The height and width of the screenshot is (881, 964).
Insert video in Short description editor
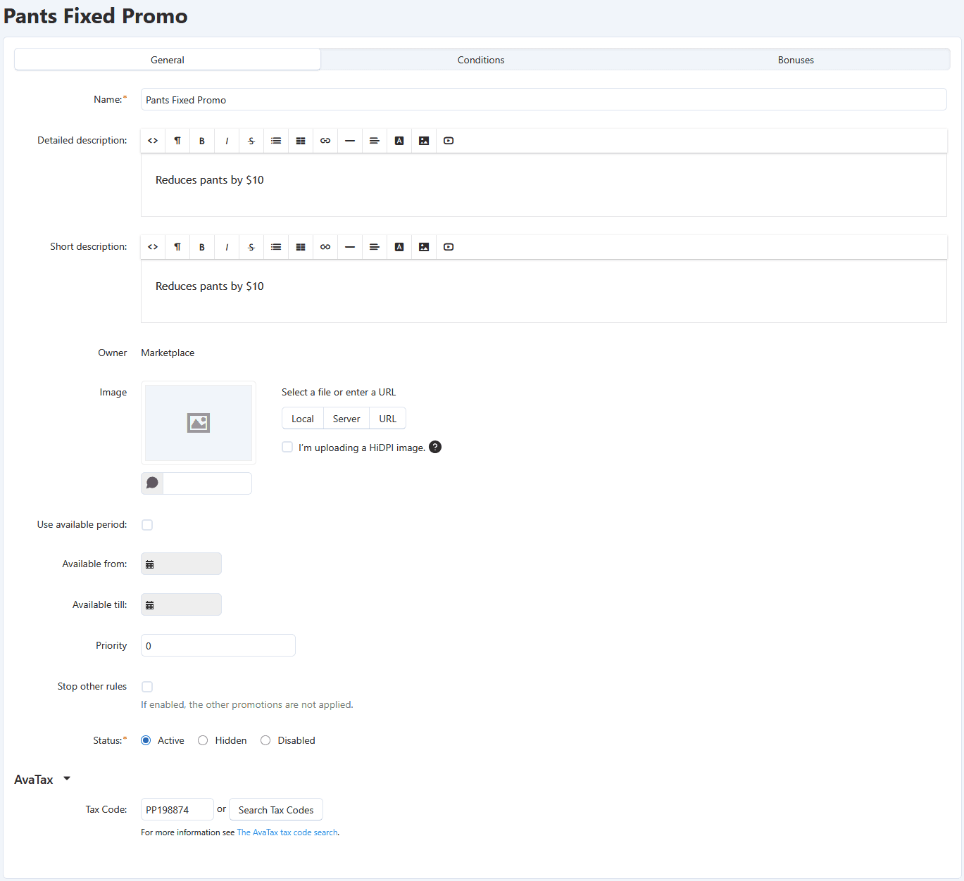[449, 247]
